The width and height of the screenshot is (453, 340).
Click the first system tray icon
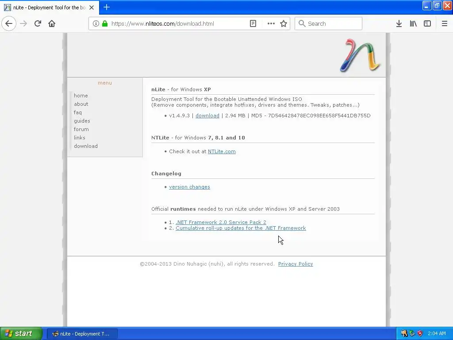click(x=404, y=334)
